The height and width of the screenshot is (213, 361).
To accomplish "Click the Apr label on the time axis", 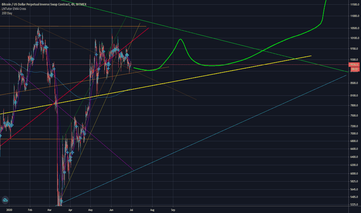I will (70, 210).
